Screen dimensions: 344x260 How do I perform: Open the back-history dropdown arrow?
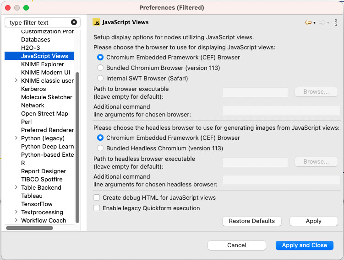click(314, 23)
